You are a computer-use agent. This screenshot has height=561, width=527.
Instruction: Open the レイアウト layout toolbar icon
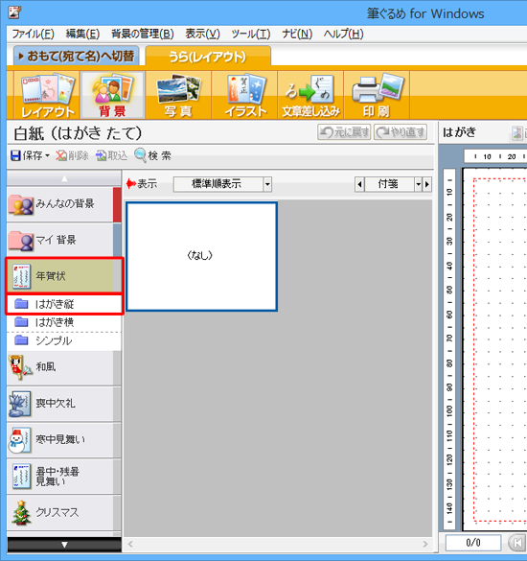coord(47,95)
